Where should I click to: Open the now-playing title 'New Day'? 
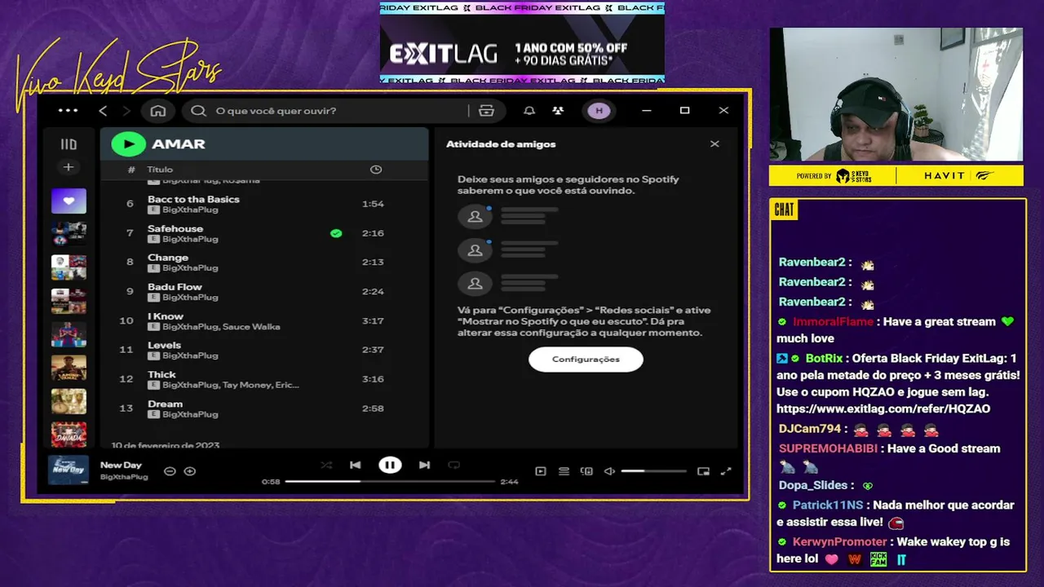(121, 465)
